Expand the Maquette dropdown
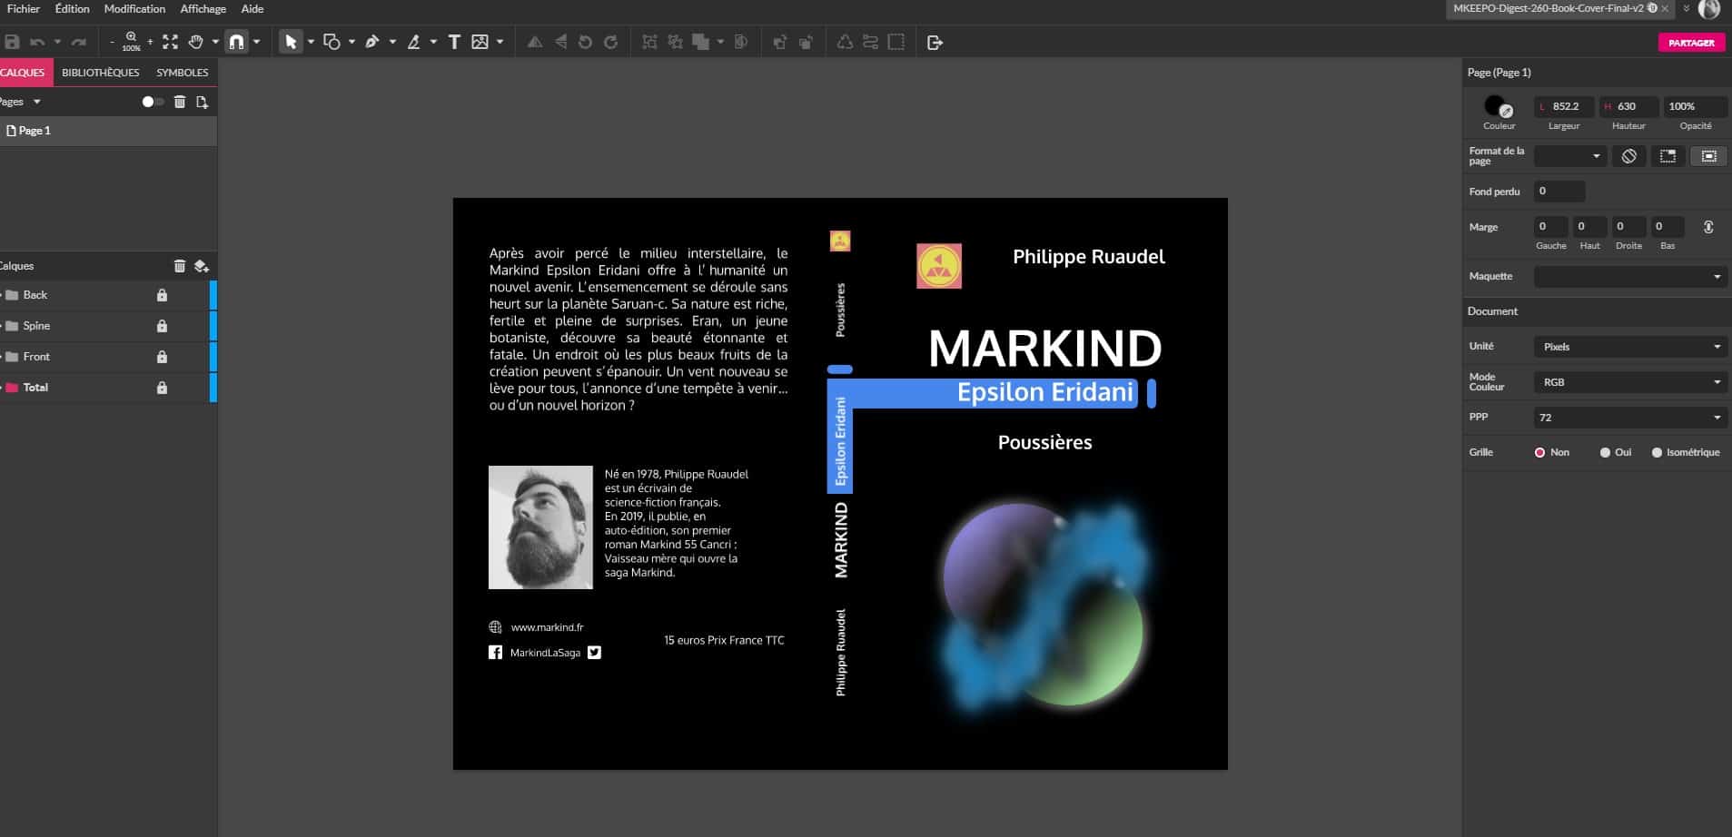This screenshot has width=1732, height=837. [1630, 276]
